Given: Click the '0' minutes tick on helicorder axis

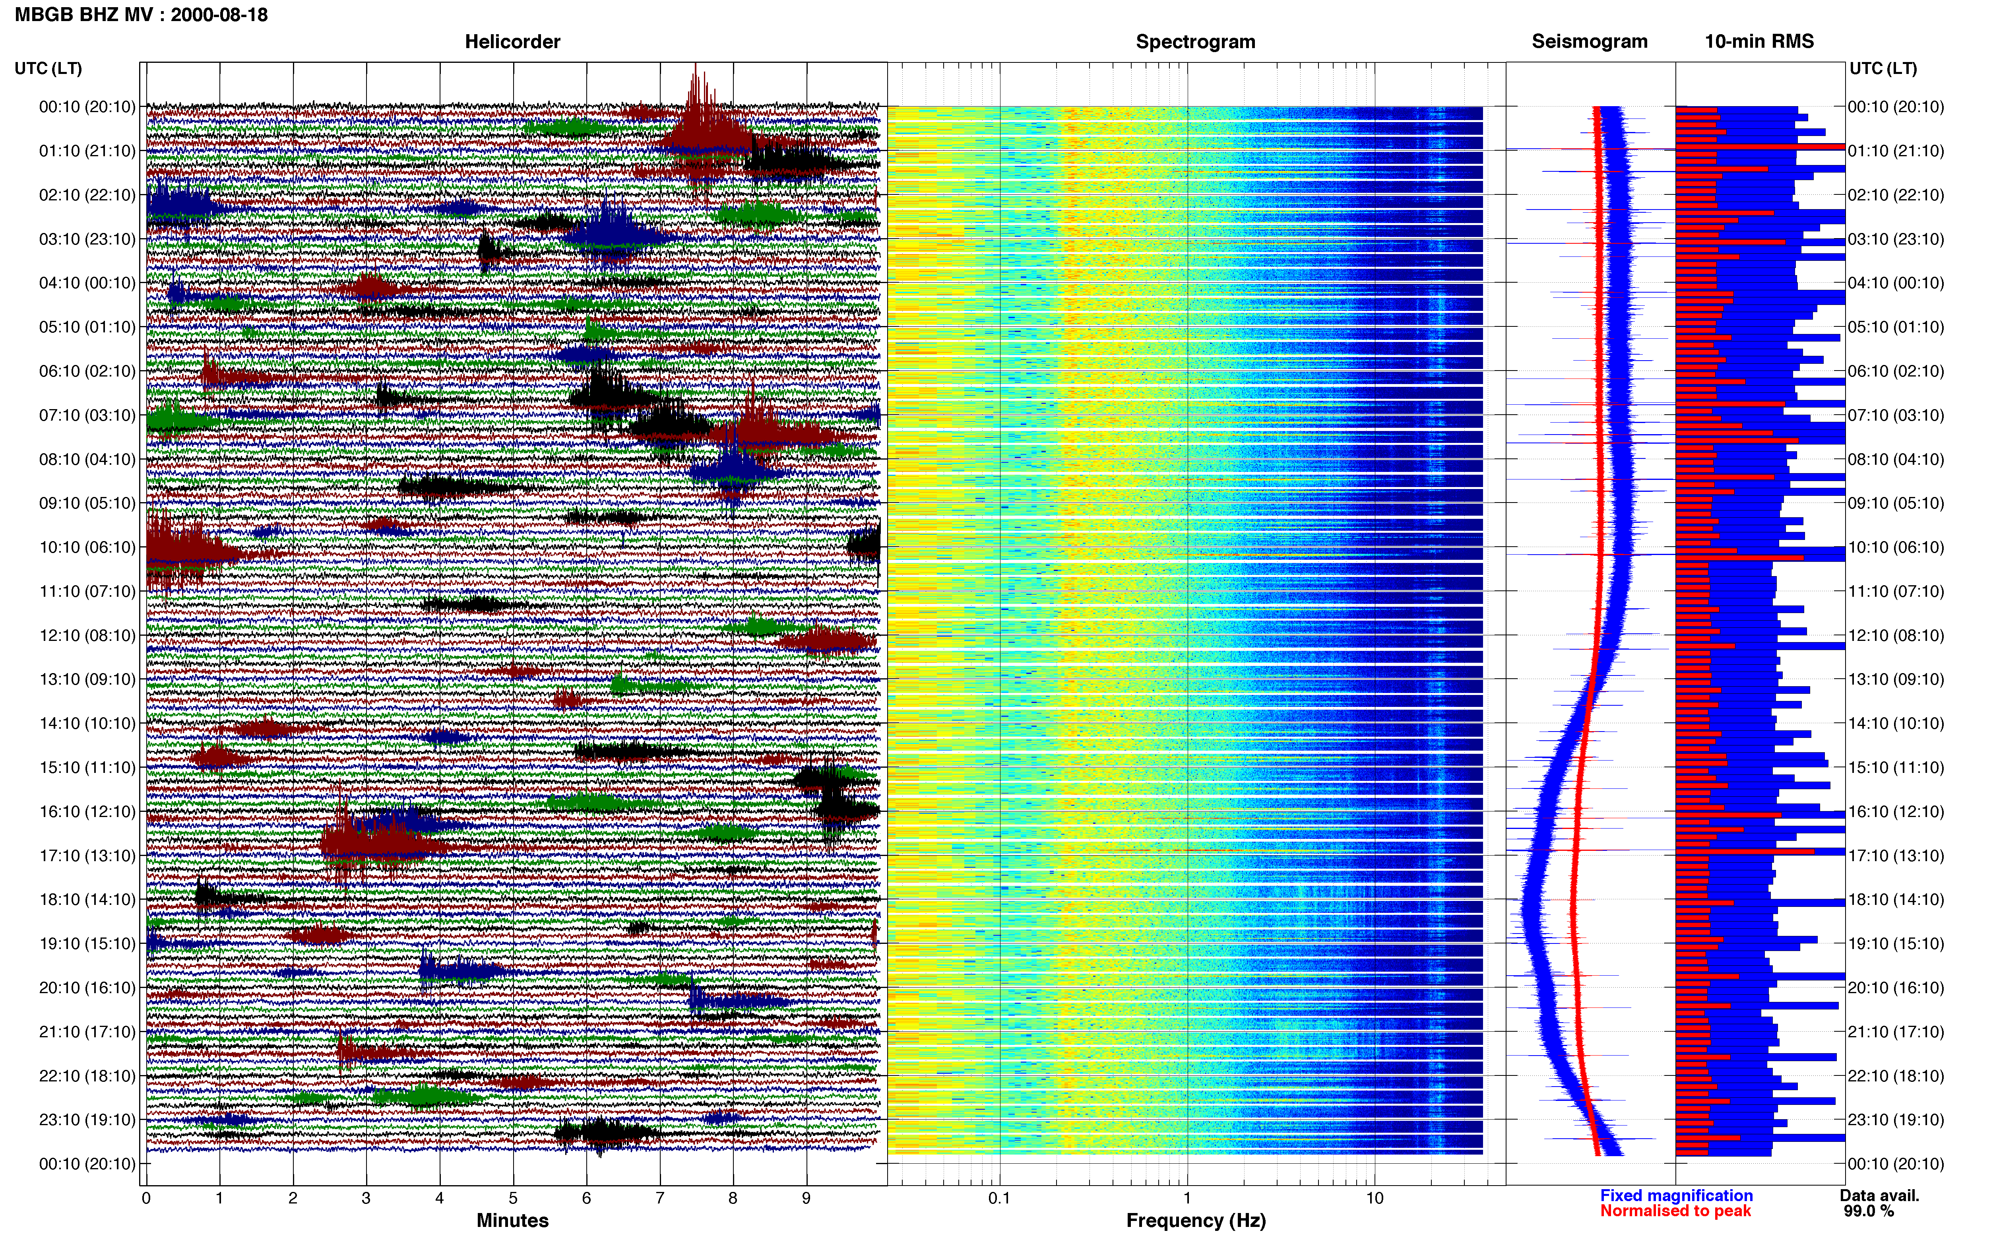Looking at the screenshot, I should 146,1198.
